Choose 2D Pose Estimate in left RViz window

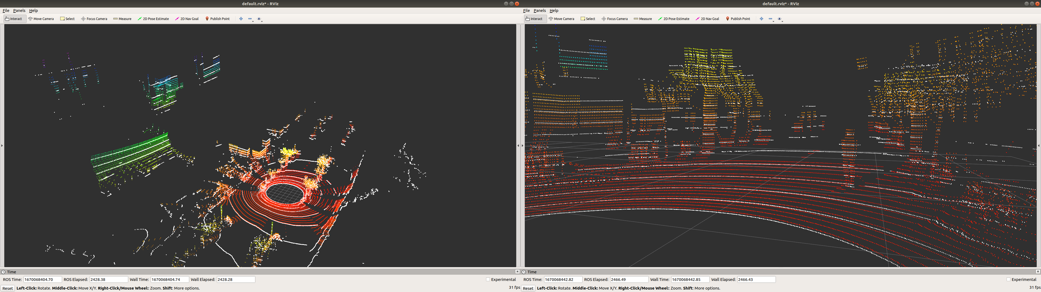(x=153, y=19)
